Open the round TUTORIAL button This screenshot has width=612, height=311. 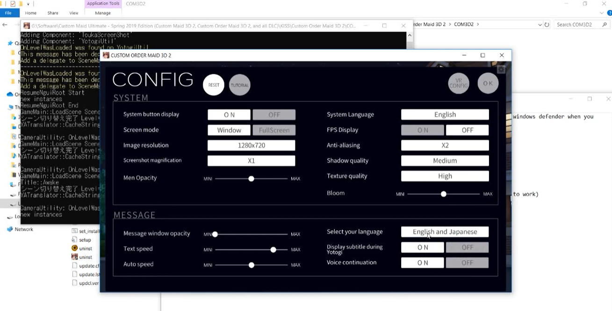coord(239,85)
